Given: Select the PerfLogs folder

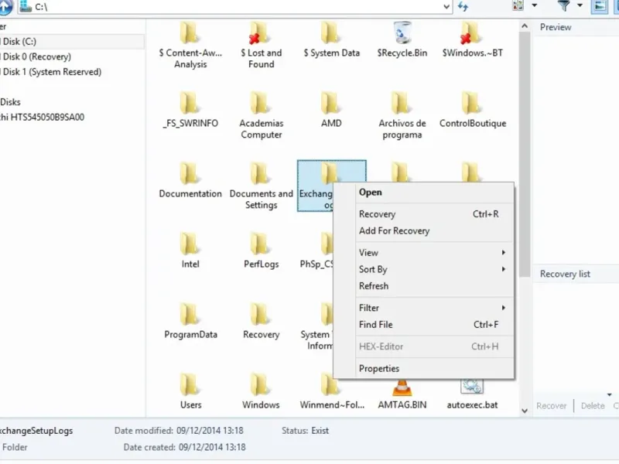Looking at the screenshot, I should click(x=261, y=251).
